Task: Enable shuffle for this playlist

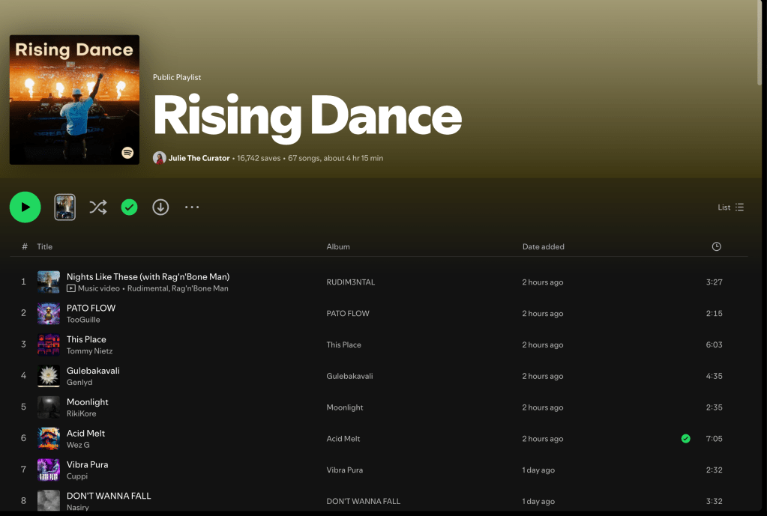Action: coord(97,207)
